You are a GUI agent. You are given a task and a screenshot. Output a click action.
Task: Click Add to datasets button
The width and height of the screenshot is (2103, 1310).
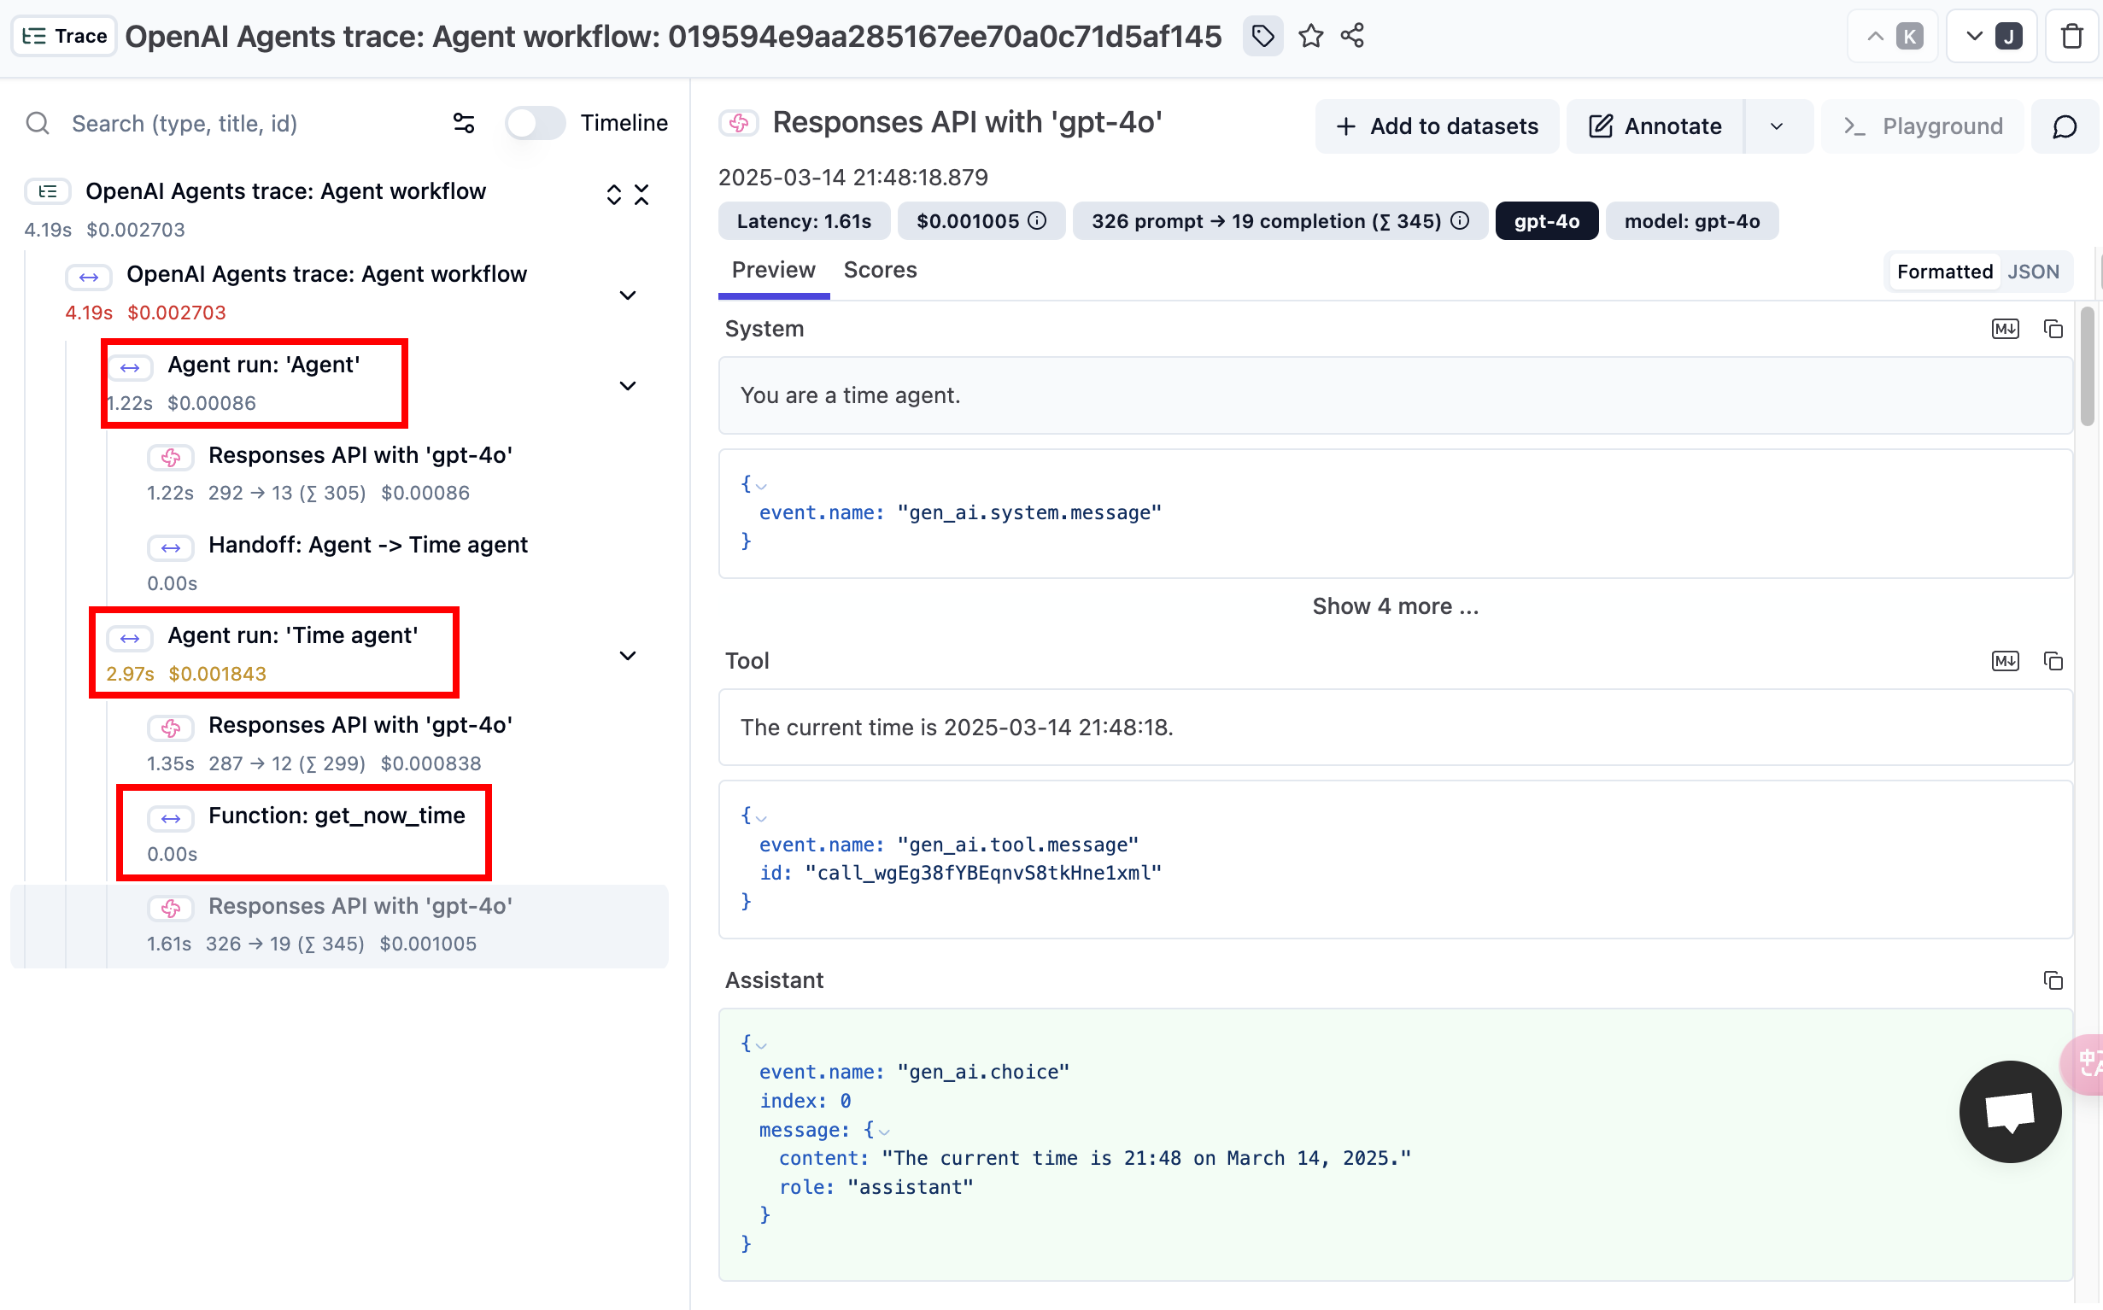pos(1436,126)
